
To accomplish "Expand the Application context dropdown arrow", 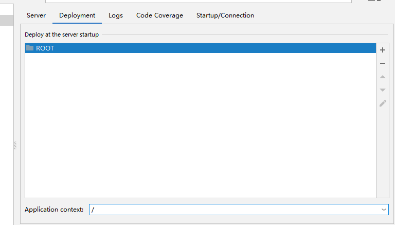I will pos(384,210).
